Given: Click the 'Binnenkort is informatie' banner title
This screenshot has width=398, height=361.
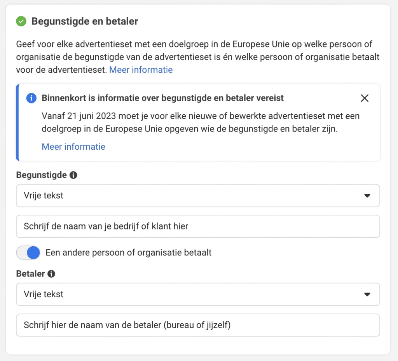Looking at the screenshot, I should (163, 98).
